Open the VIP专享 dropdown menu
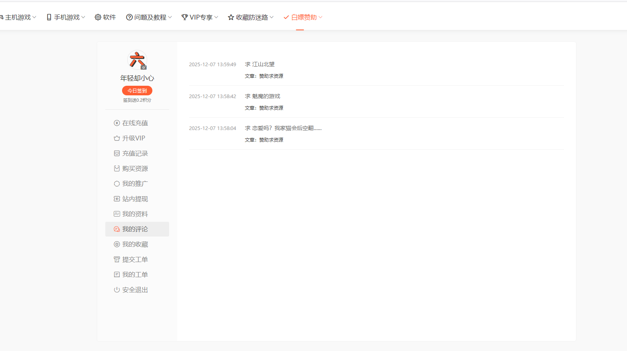Screen dimensions: 627x351 [x=200, y=17]
